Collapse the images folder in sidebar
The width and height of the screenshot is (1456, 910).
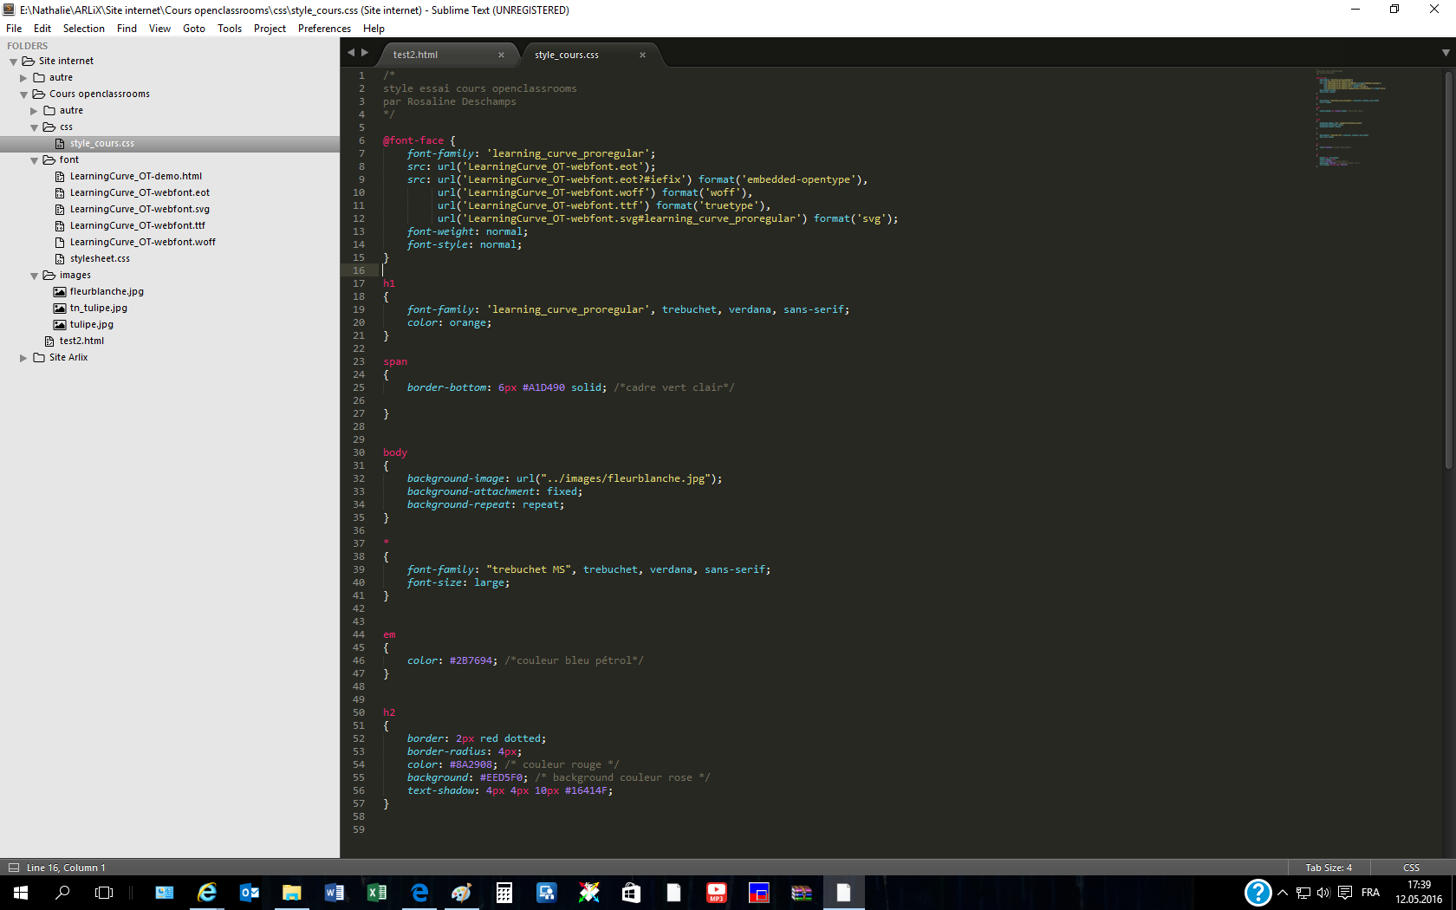(35, 276)
